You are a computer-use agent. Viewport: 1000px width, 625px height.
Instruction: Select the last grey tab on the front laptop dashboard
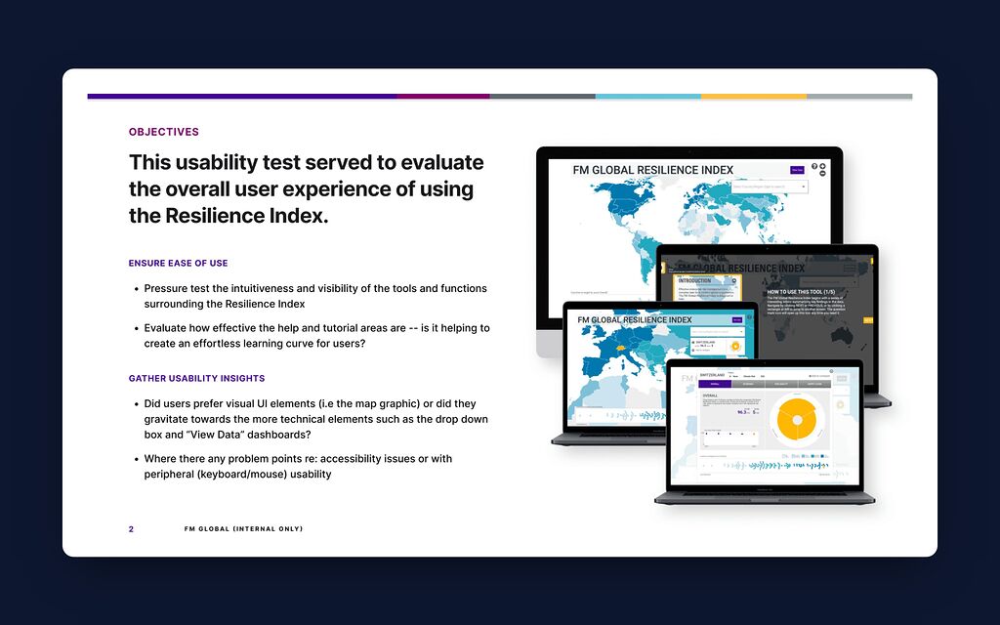tap(814, 384)
